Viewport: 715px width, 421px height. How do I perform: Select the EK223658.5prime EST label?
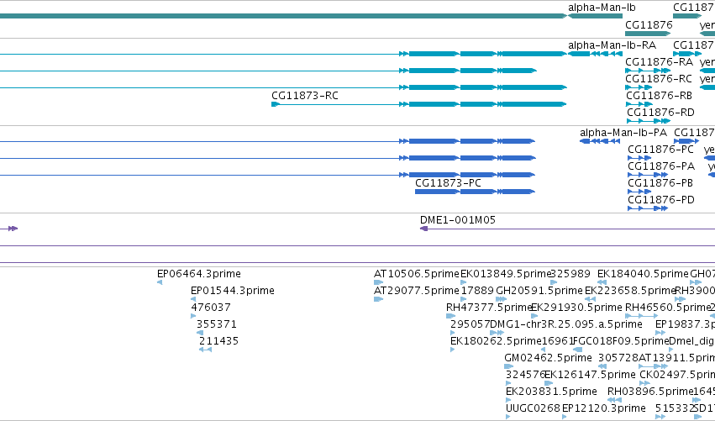click(630, 291)
